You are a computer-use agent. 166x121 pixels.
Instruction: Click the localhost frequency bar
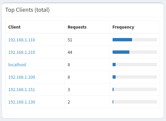(x=135, y=65)
